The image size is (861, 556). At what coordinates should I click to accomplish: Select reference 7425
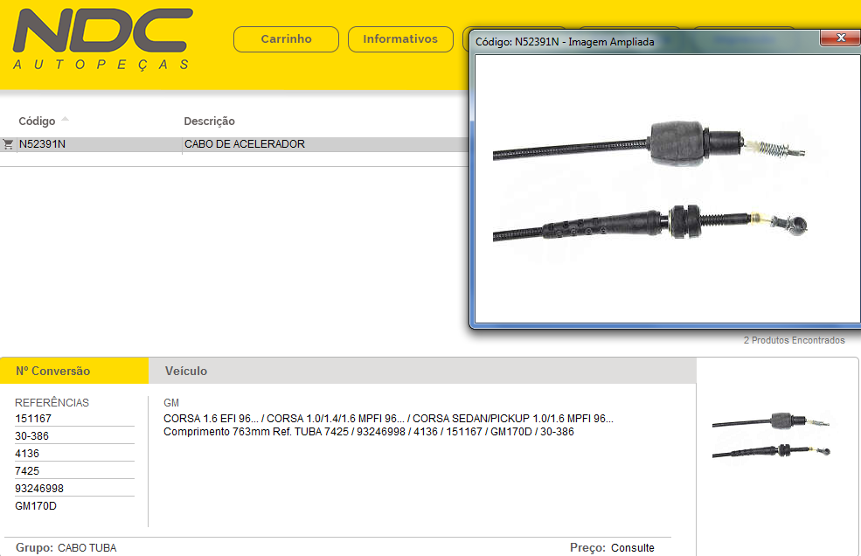click(x=27, y=471)
